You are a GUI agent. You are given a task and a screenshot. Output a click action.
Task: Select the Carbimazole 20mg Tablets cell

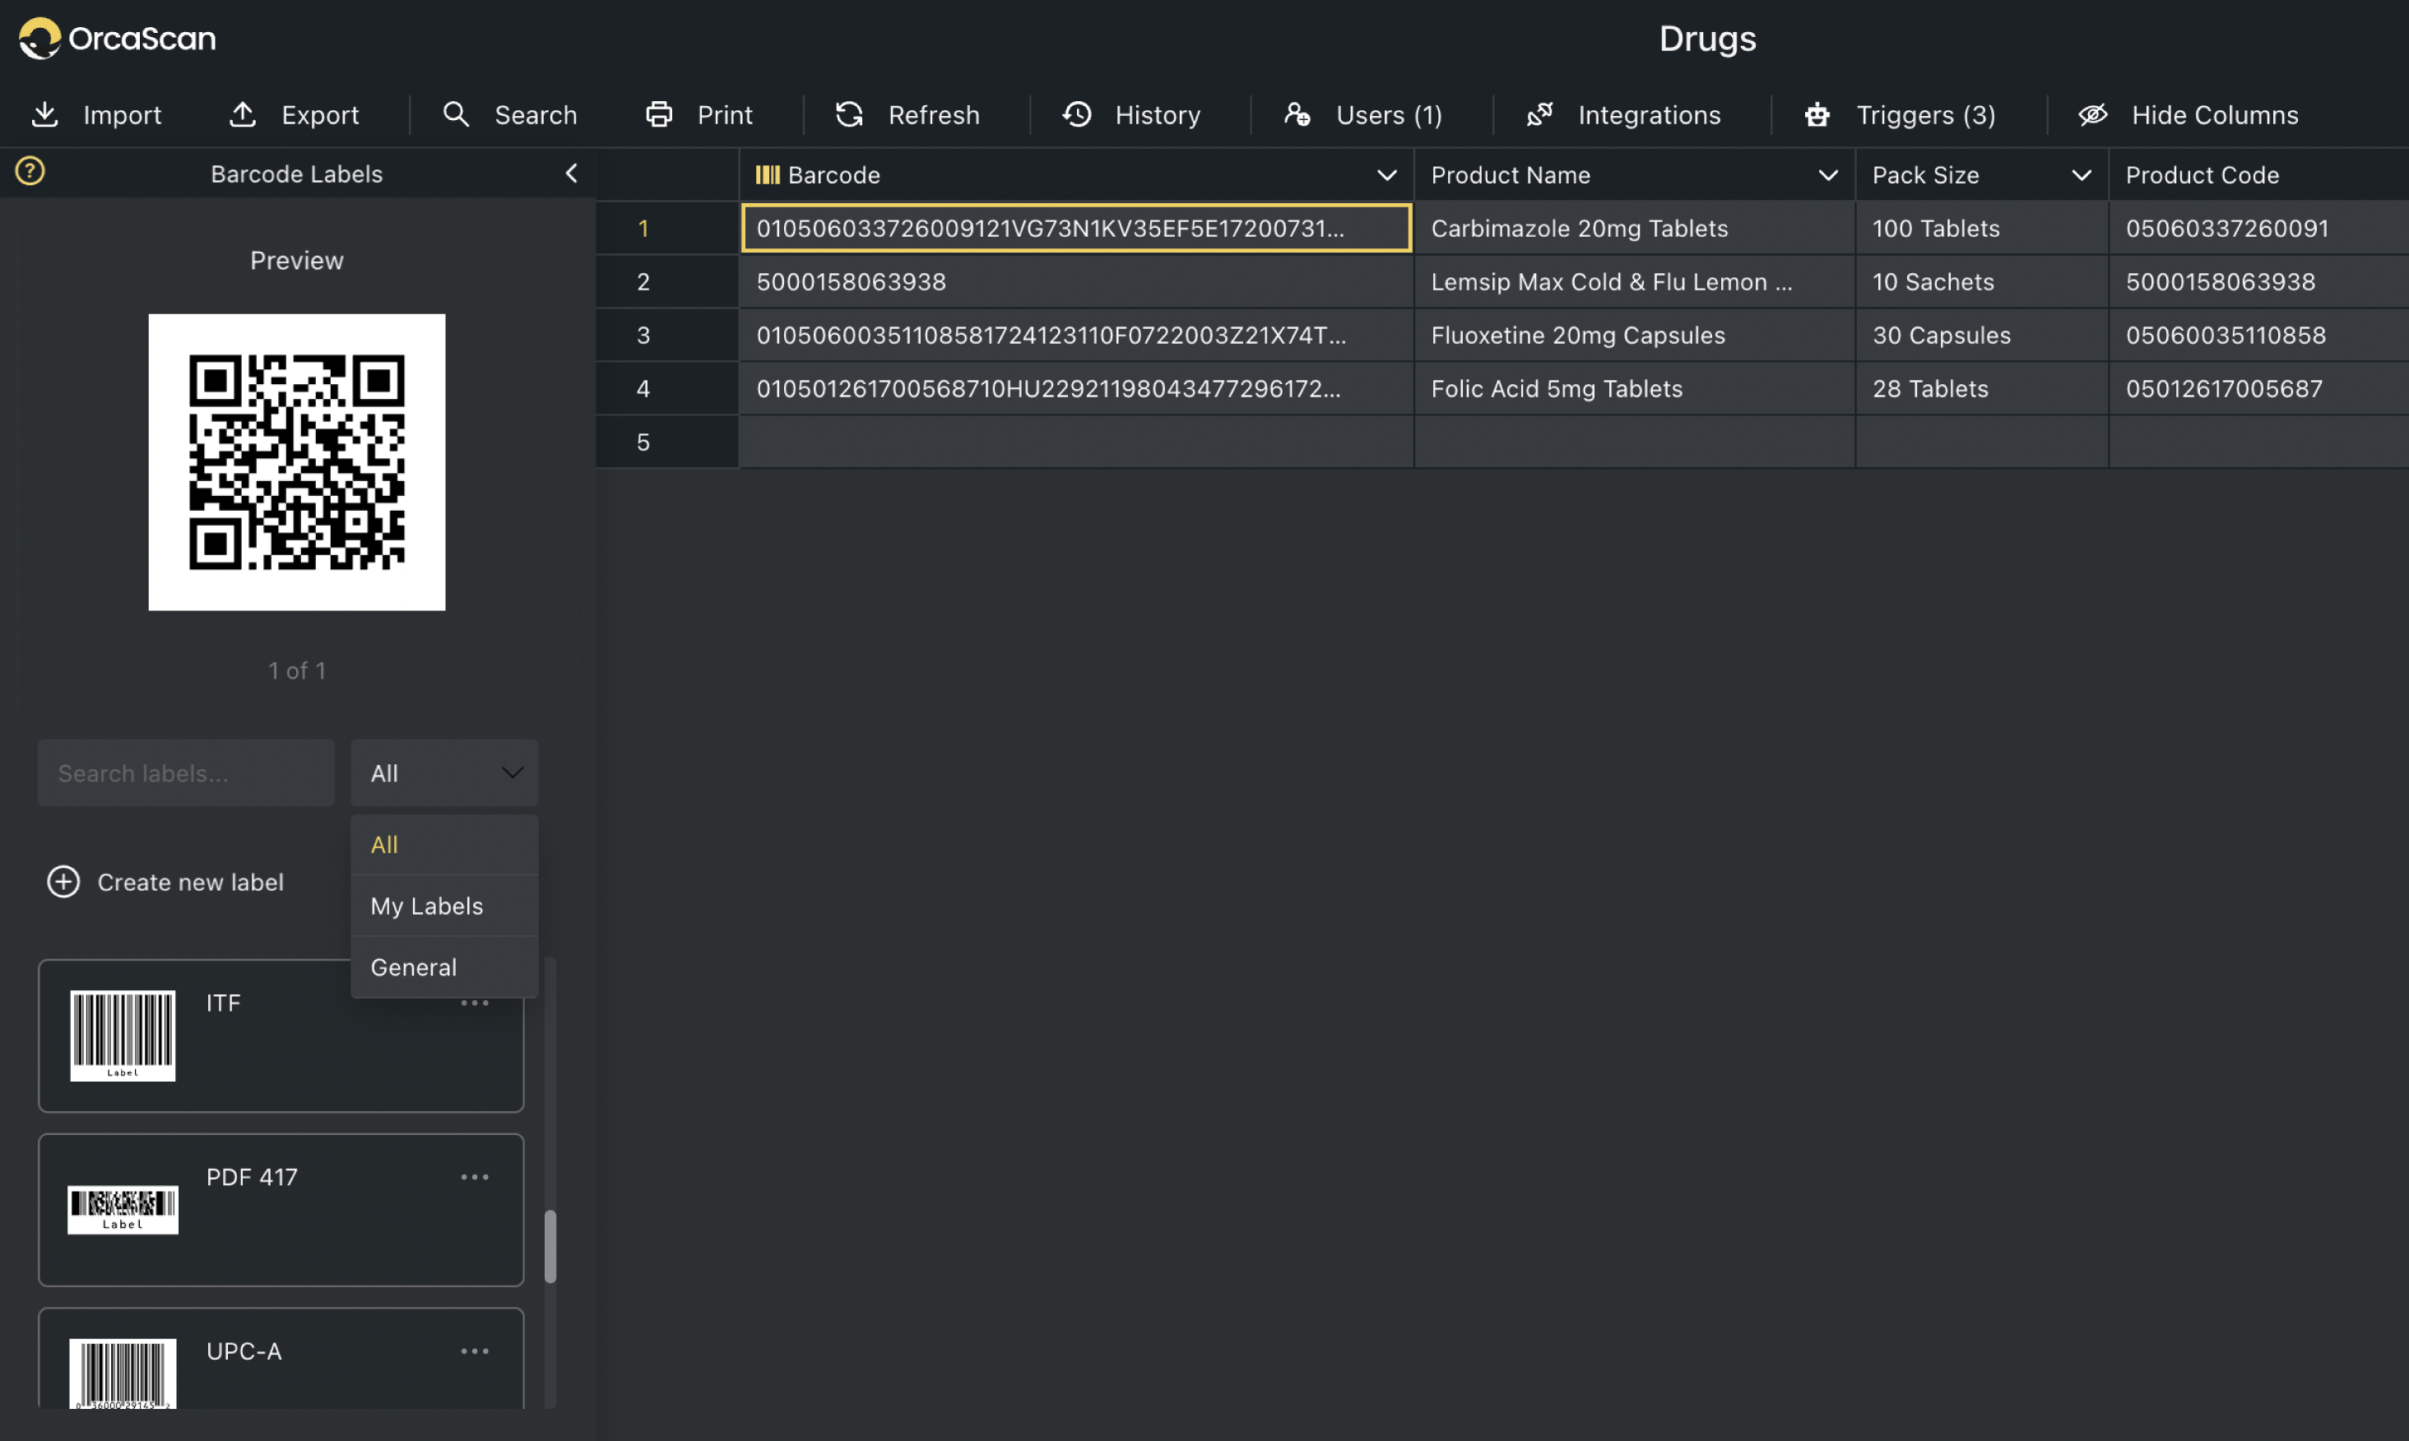point(1635,228)
